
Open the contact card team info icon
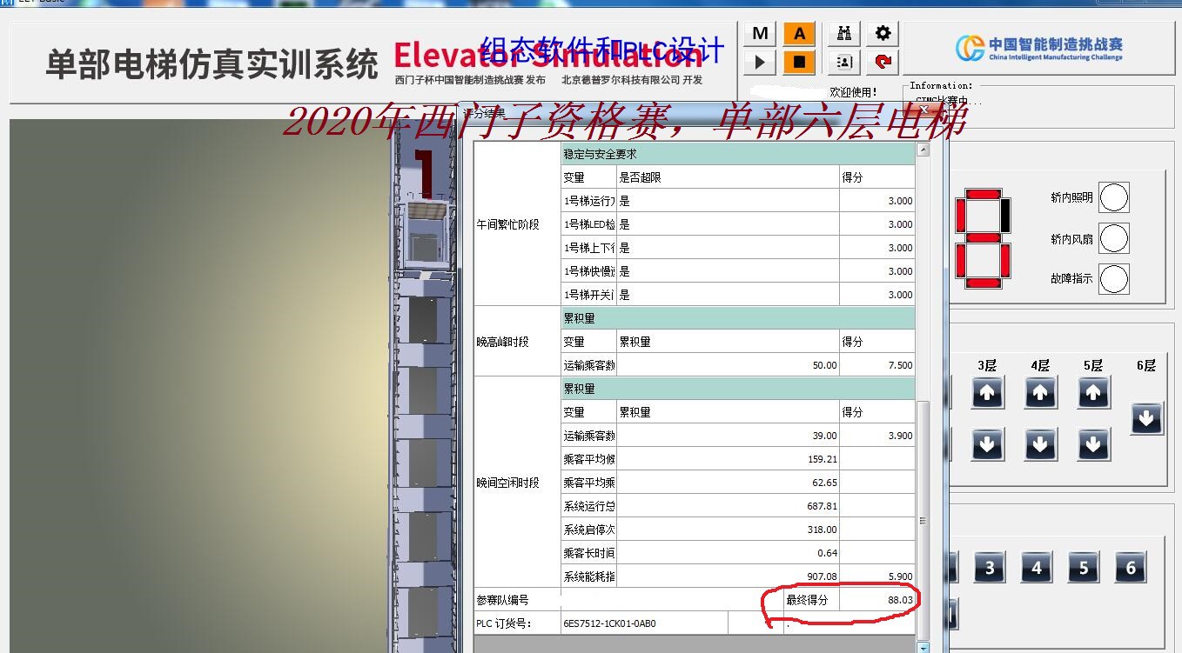pyautogui.click(x=844, y=62)
